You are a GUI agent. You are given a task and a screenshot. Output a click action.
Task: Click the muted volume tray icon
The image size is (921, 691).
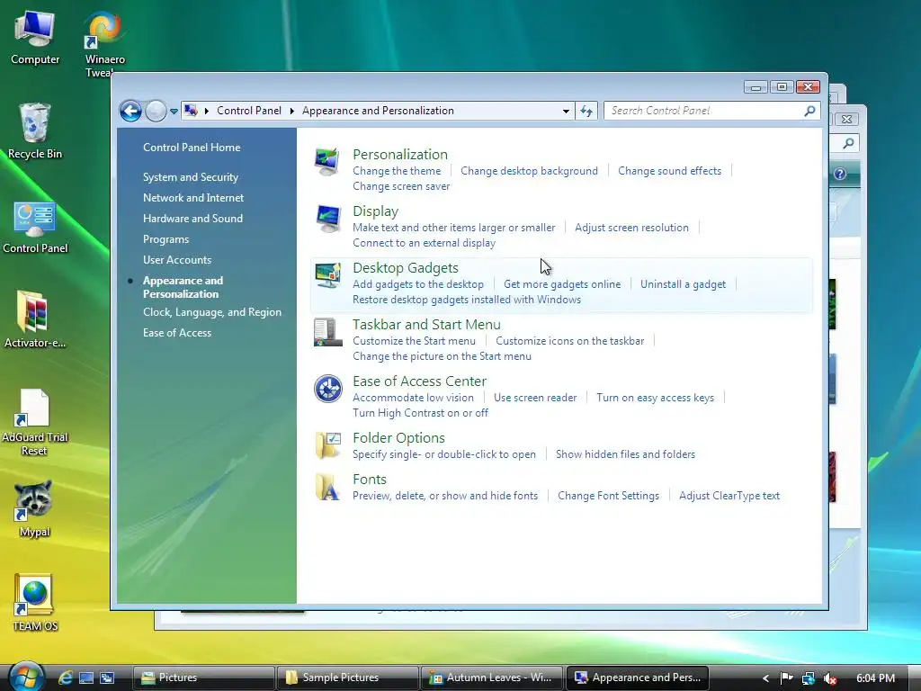pos(830,678)
